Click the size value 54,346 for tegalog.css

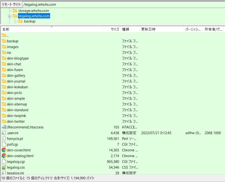pyautogui.click(x=114, y=167)
